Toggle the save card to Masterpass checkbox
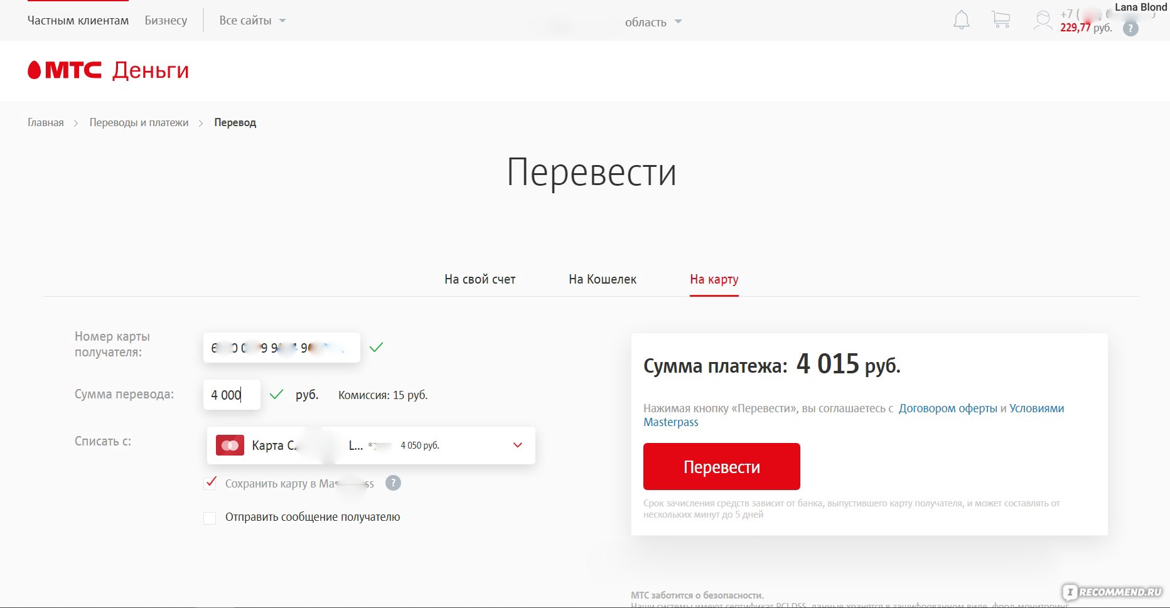The image size is (1170, 608). 210,483
